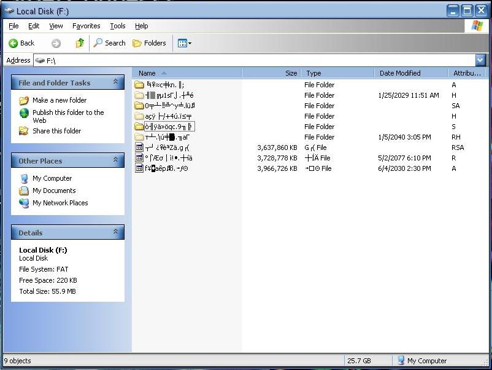Click the Forward arrow icon

click(56, 43)
